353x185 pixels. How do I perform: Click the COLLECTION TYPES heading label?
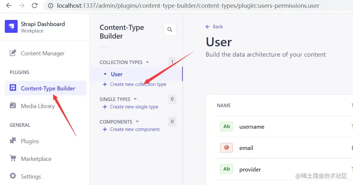tap(121, 62)
